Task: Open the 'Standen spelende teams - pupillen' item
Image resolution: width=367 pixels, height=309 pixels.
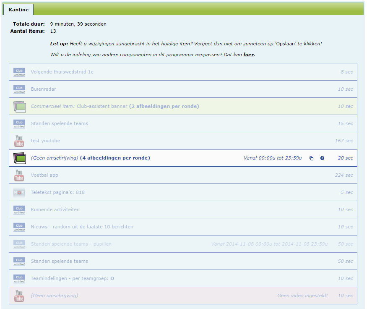Action: coord(71,244)
